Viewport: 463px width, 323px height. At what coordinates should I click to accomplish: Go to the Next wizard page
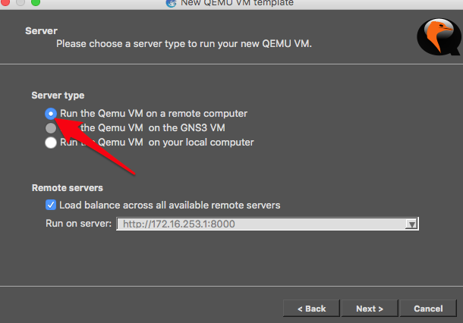tap(370, 309)
